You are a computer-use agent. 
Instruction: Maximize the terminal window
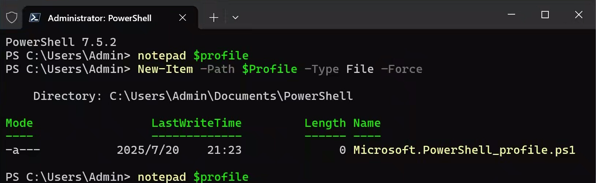[x=545, y=15]
